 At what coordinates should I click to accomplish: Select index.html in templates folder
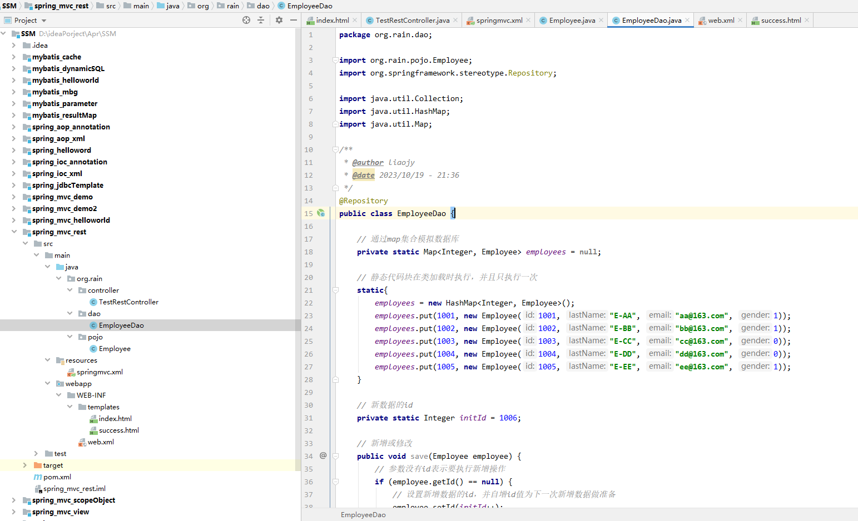115,419
